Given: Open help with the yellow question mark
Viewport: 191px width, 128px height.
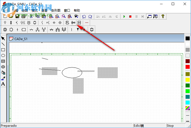Looking at the screenshot, I should pos(163,16).
